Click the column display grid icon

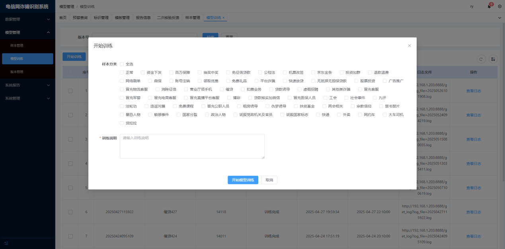click(493, 59)
